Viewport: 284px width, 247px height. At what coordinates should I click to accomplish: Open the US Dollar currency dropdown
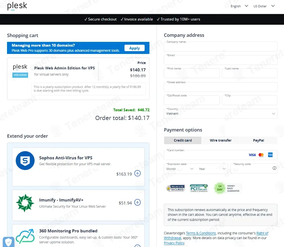tap(264, 6)
